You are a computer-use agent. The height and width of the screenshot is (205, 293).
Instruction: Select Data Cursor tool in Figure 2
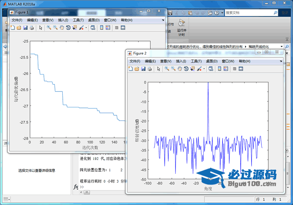pos(193,69)
